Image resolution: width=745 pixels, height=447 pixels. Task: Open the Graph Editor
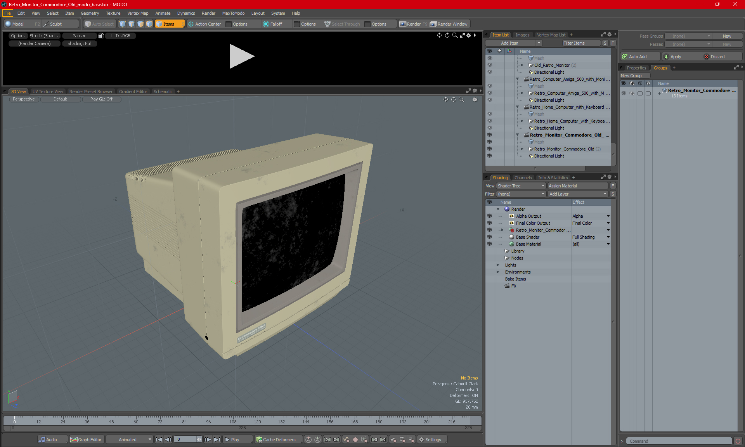coord(86,440)
